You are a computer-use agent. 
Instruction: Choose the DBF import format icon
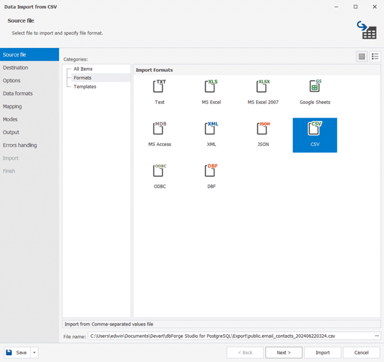point(211,172)
